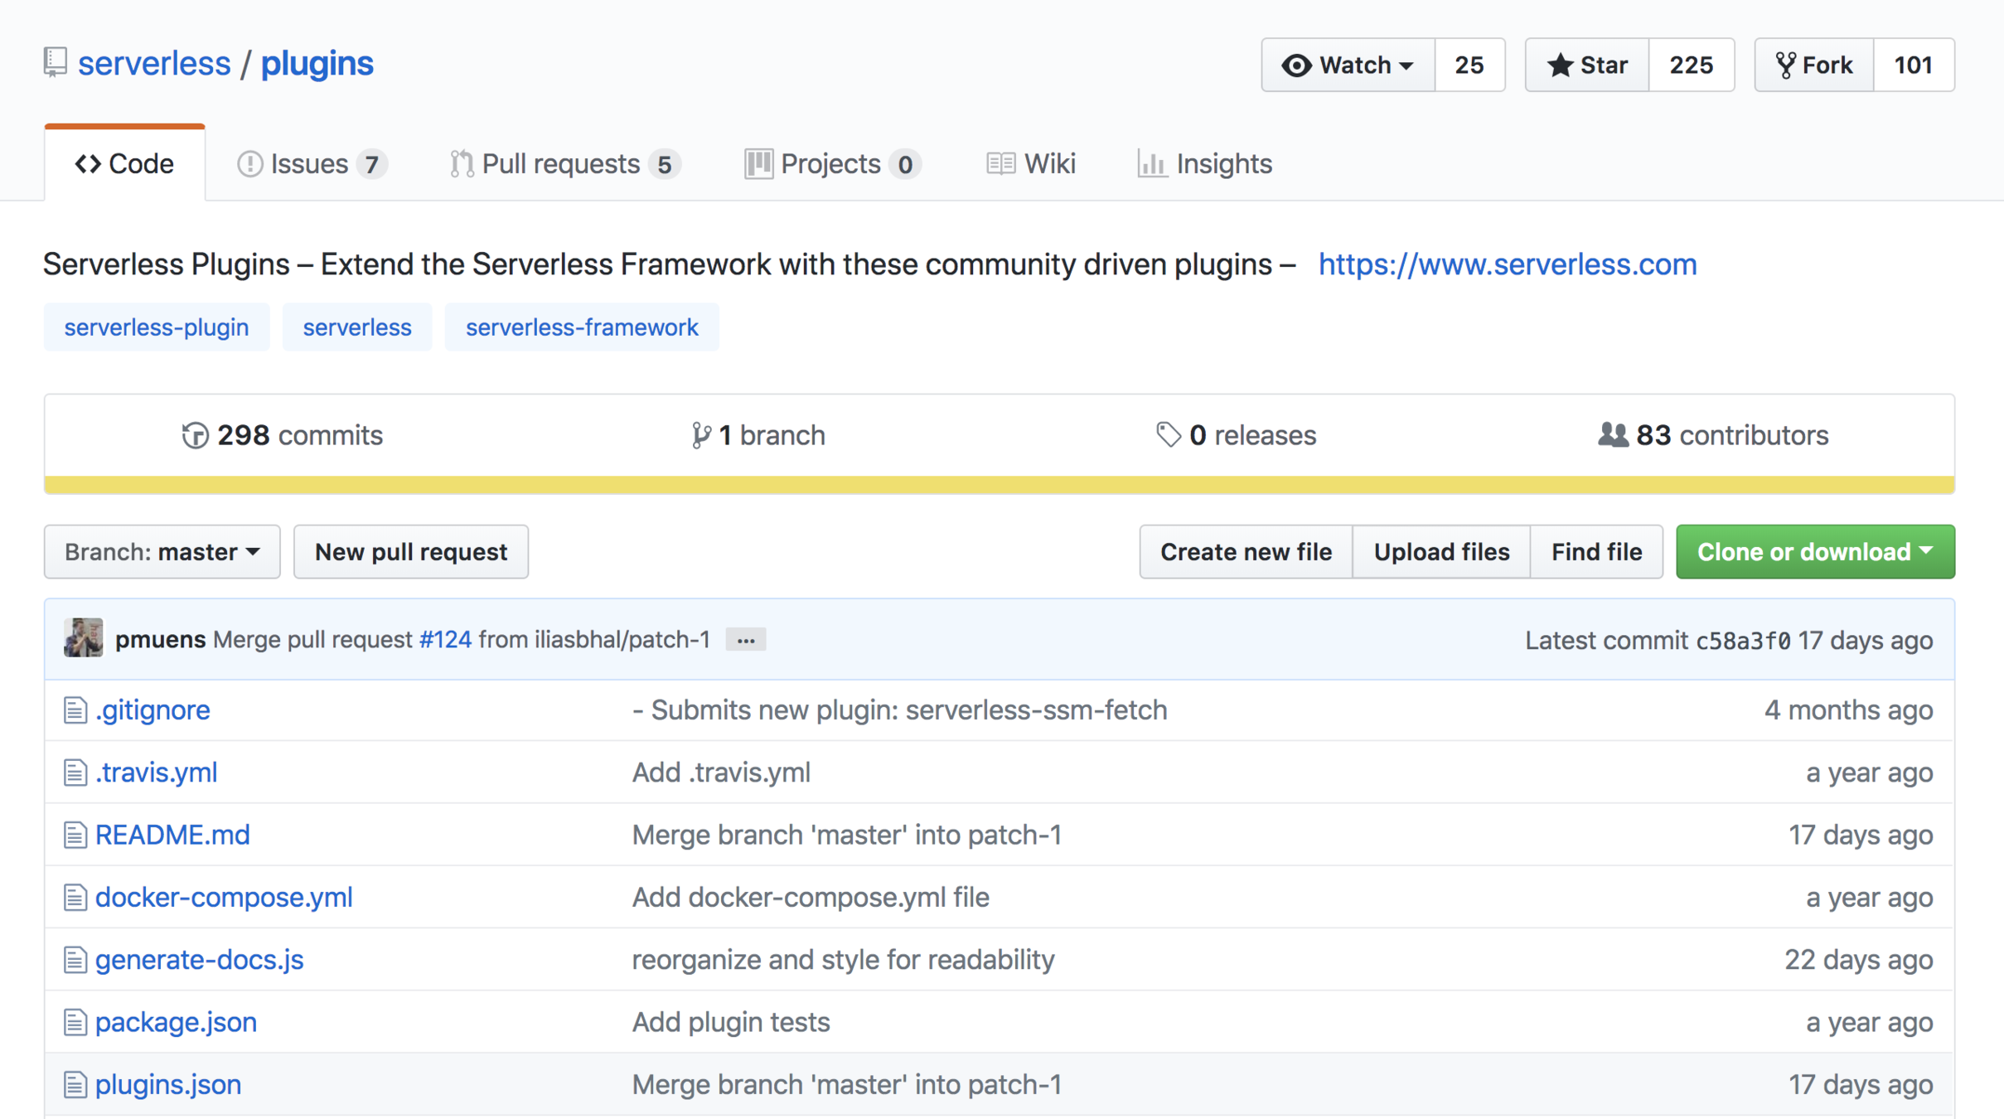The image size is (2004, 1119).
Task: Click the file icon beside plugins.json
Action: click(x=75, y=1084)
